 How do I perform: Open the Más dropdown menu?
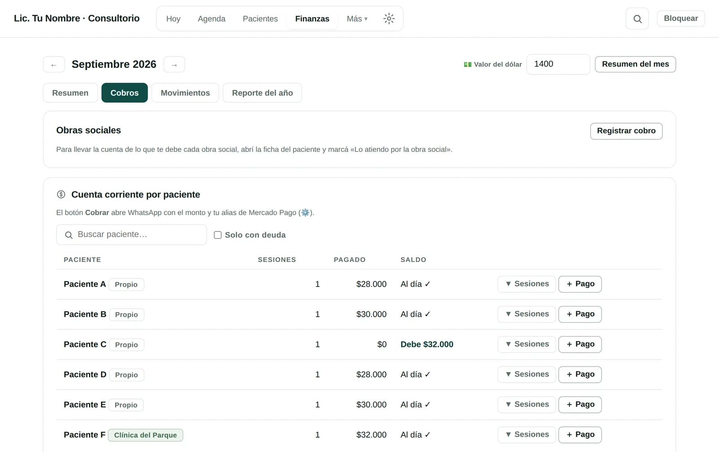[357, 19]
